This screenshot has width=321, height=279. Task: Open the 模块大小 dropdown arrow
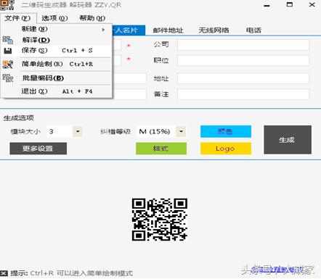pyautogui.click(x=78, y=132)
